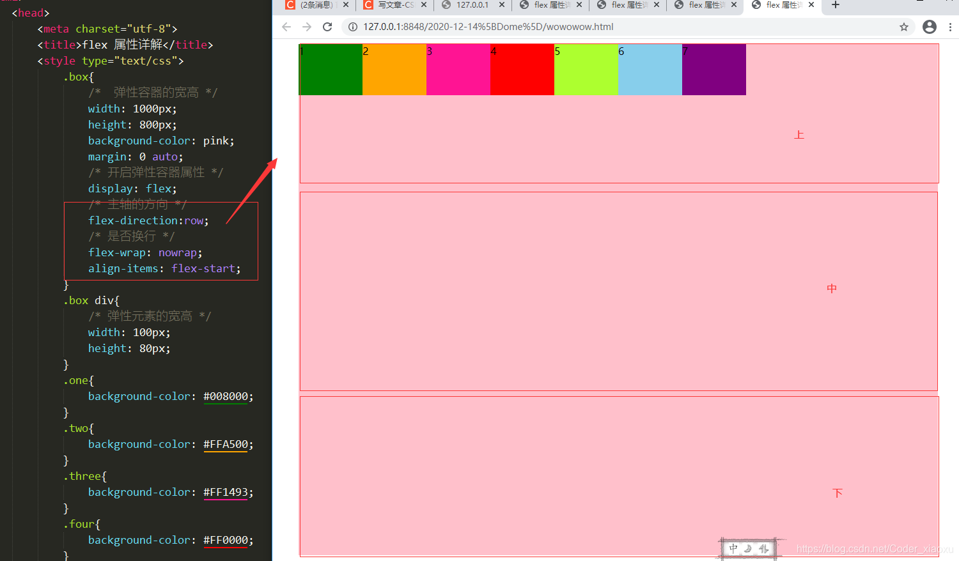This screenshot has height=561, width=959.
Task: Click the flex-wrap: nowrap line
Action: tap(145, 252)
